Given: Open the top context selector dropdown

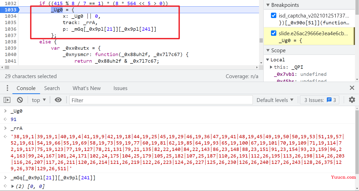Looking at the screenshot, I should 39,100.
